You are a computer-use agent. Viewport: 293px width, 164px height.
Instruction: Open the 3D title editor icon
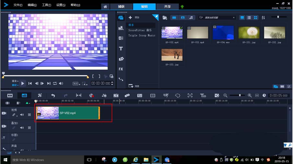[203, 95]
